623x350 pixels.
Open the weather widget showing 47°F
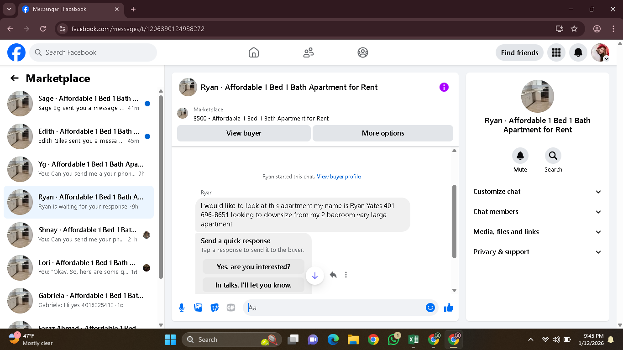pos(31,340)
